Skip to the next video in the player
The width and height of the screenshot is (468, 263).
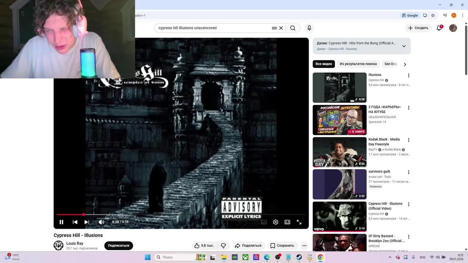click(x=87, y=222)
